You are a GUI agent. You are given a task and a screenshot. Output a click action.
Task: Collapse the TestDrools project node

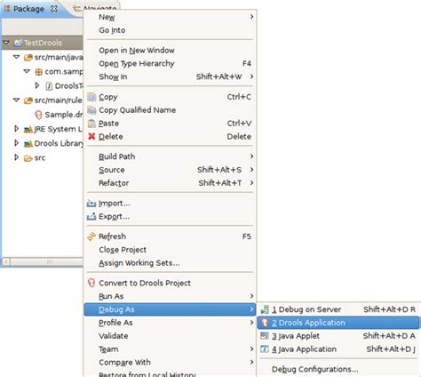pos(6,43)
